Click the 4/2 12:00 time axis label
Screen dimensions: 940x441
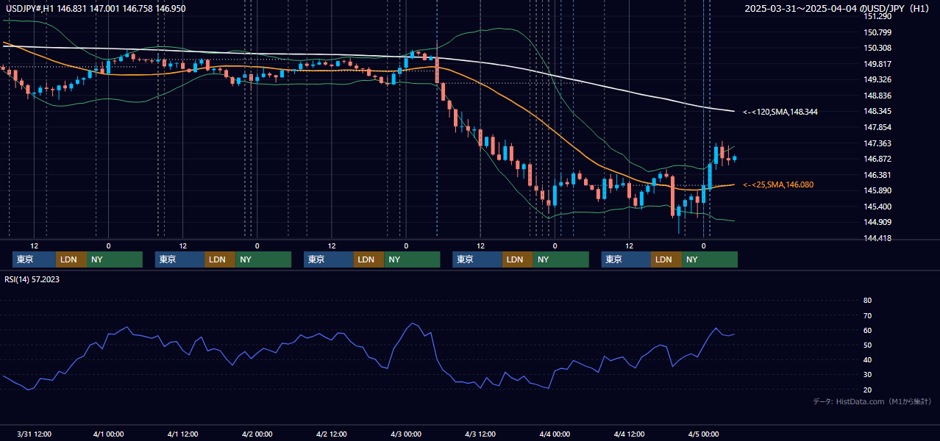332,434
